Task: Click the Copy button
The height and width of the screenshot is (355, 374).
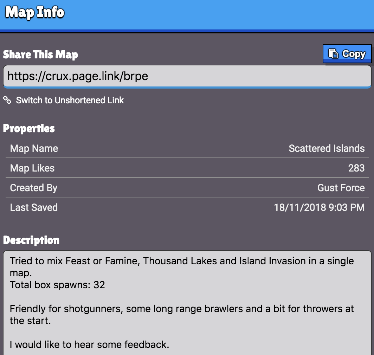Action: point(347,54)
